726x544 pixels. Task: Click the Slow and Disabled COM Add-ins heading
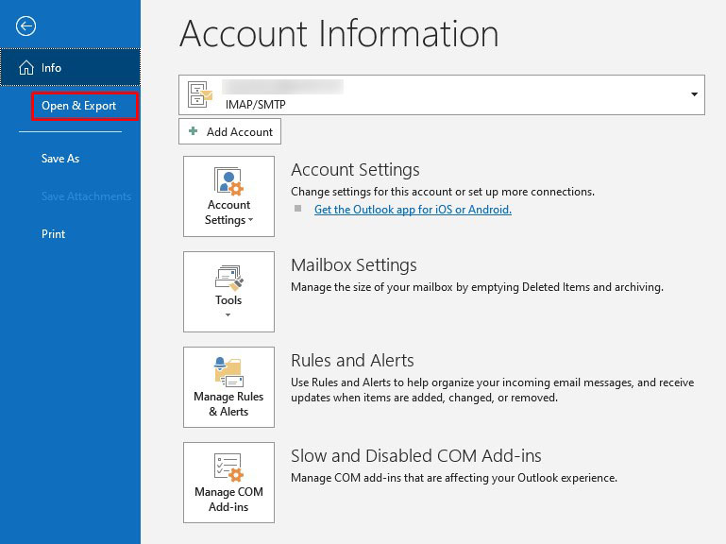click(x=416, y=456)
